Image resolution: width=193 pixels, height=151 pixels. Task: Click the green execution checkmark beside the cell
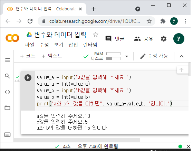[18, 77]
